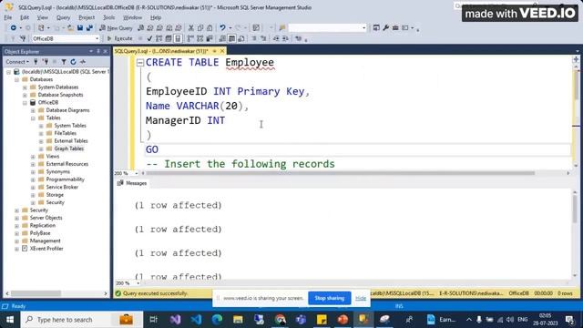Open the Tools menu
583x328 pixels.
(x=108, y=17)
